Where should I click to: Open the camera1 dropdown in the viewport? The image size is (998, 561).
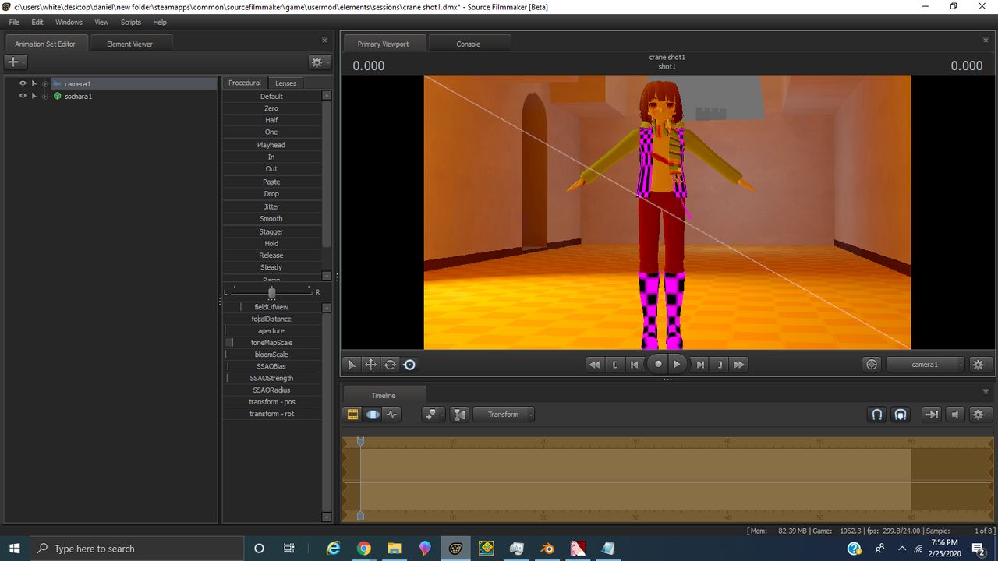tap(925, 364)
